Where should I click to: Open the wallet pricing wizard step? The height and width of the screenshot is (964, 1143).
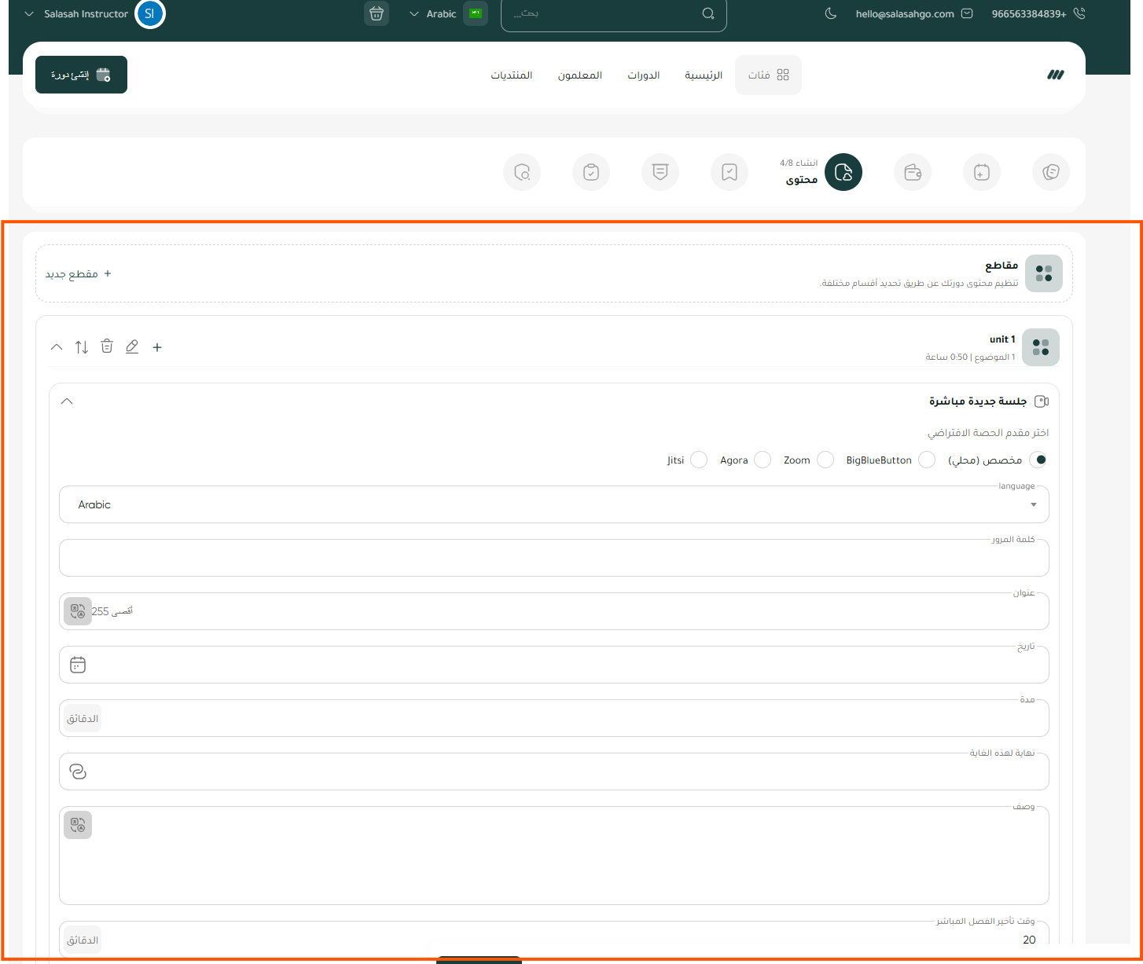[x=913, y=172]
